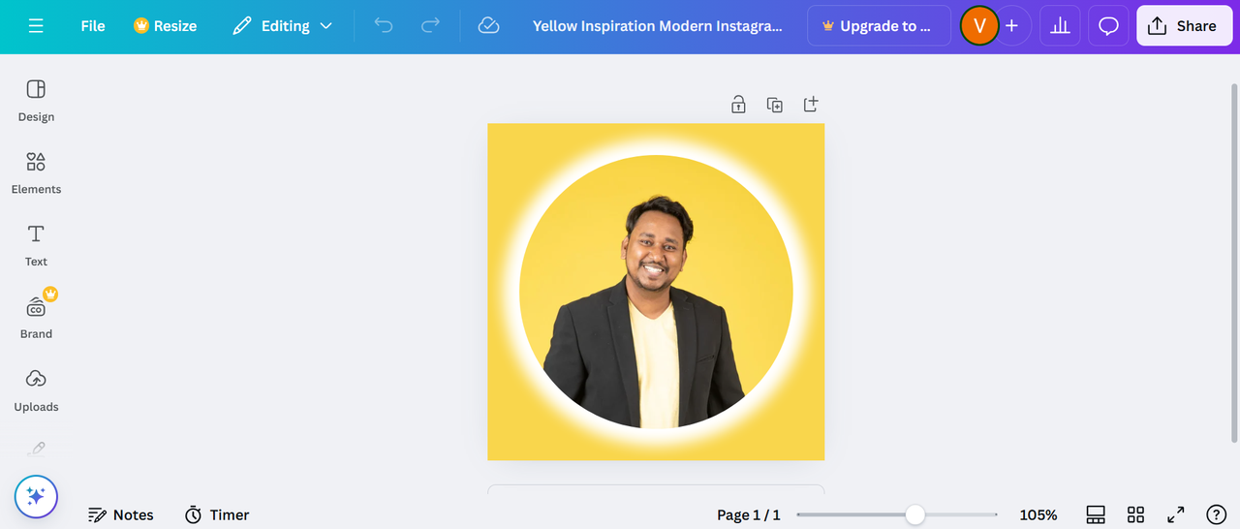Open the File menu
Screen dimensions: 1240x529
coord(93,26)
